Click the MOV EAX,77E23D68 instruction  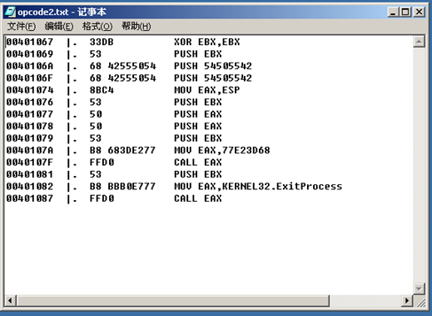pyautogui.click(x=222, y=150)
